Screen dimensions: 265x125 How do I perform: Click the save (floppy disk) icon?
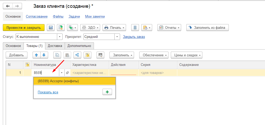pos(51,27)
